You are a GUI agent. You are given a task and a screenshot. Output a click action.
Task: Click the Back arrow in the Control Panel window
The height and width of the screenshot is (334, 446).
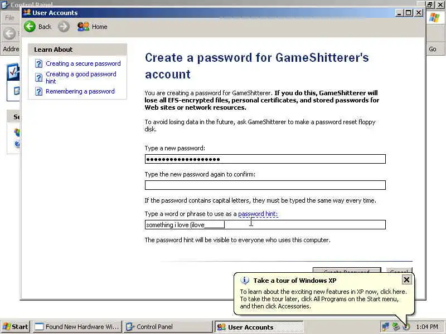9,33
